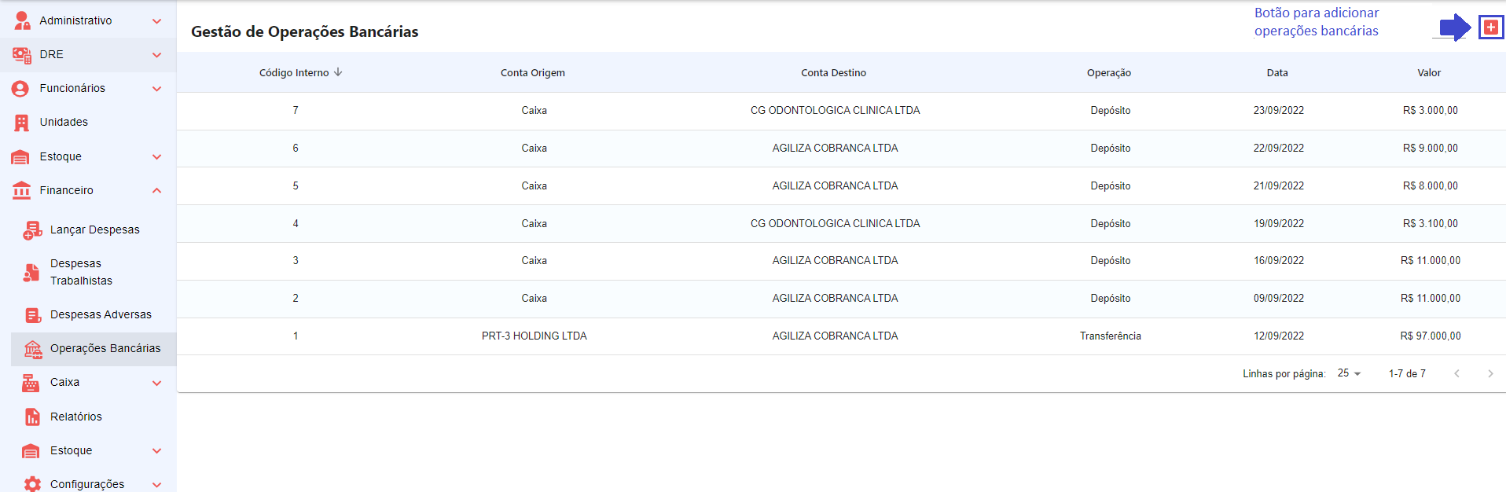
Task: Expand the Caixa submenu chevron
Action: 156,383
